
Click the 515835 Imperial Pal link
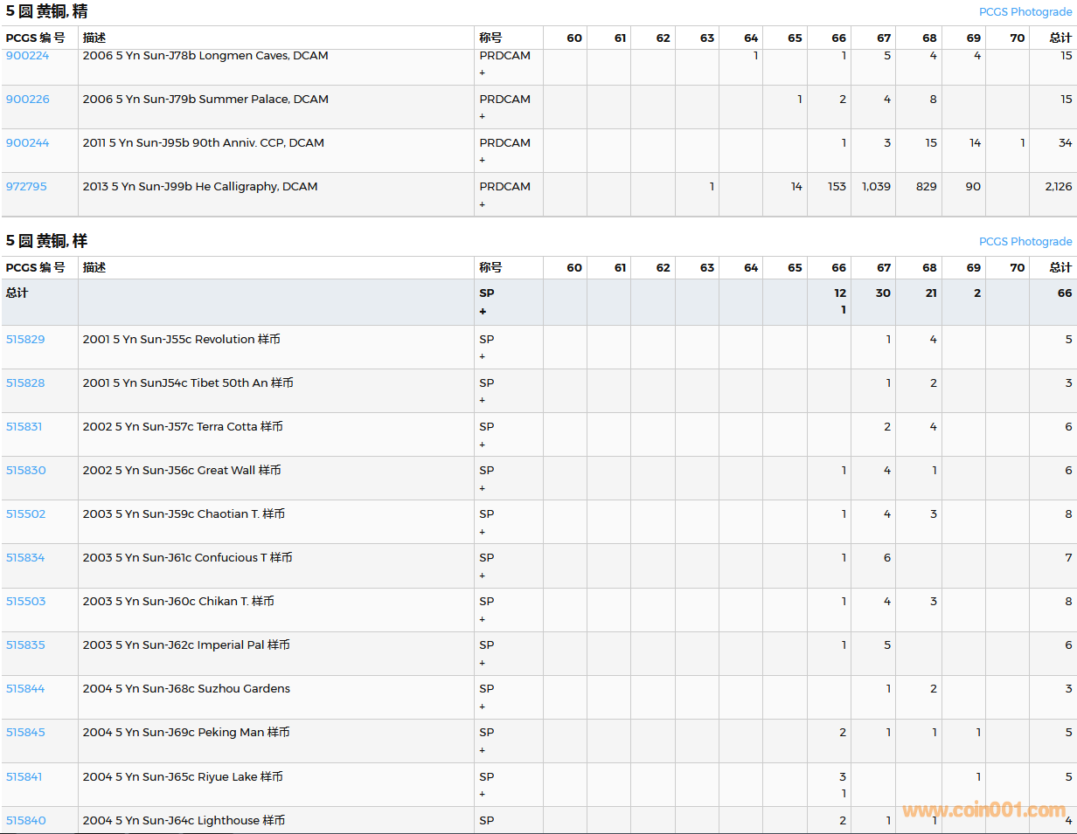pos(25,645)
